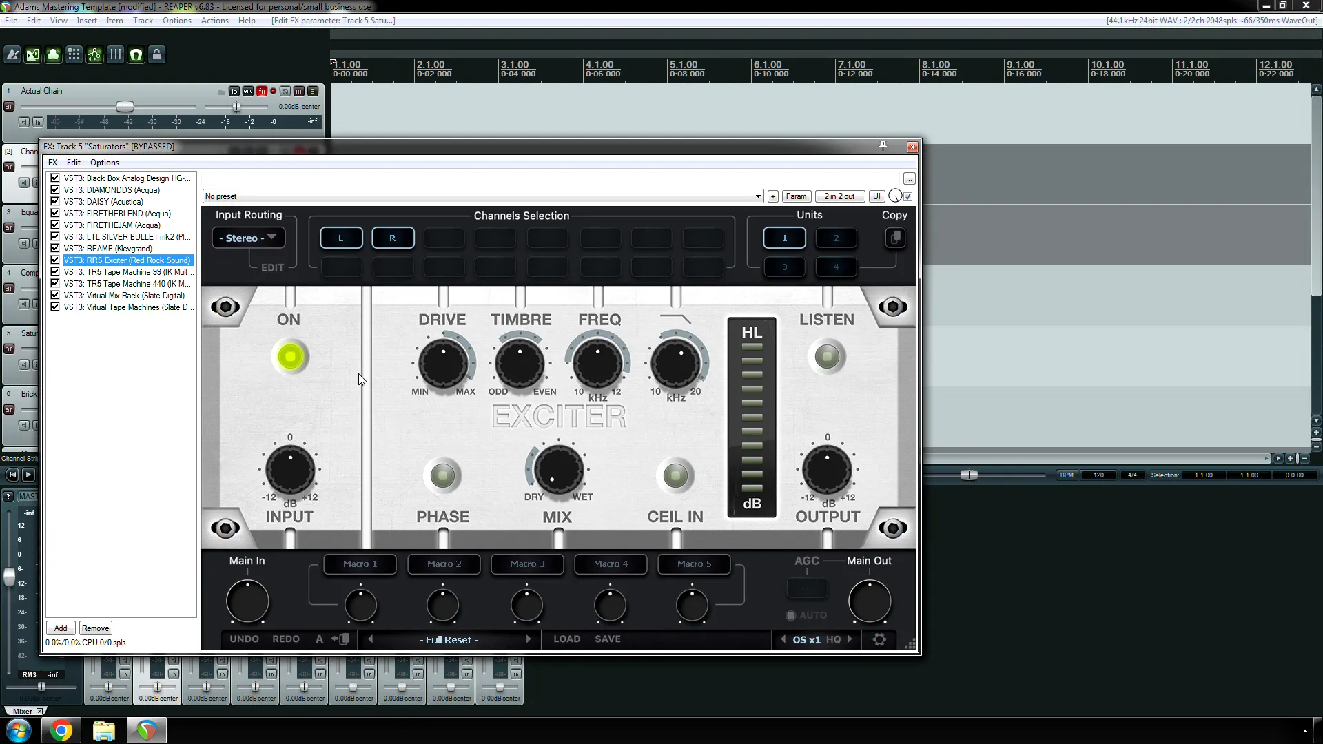This screenshot has width=1323, height=744.
Task: Click SAVE in Exciter footer
Action: point(608,639)
